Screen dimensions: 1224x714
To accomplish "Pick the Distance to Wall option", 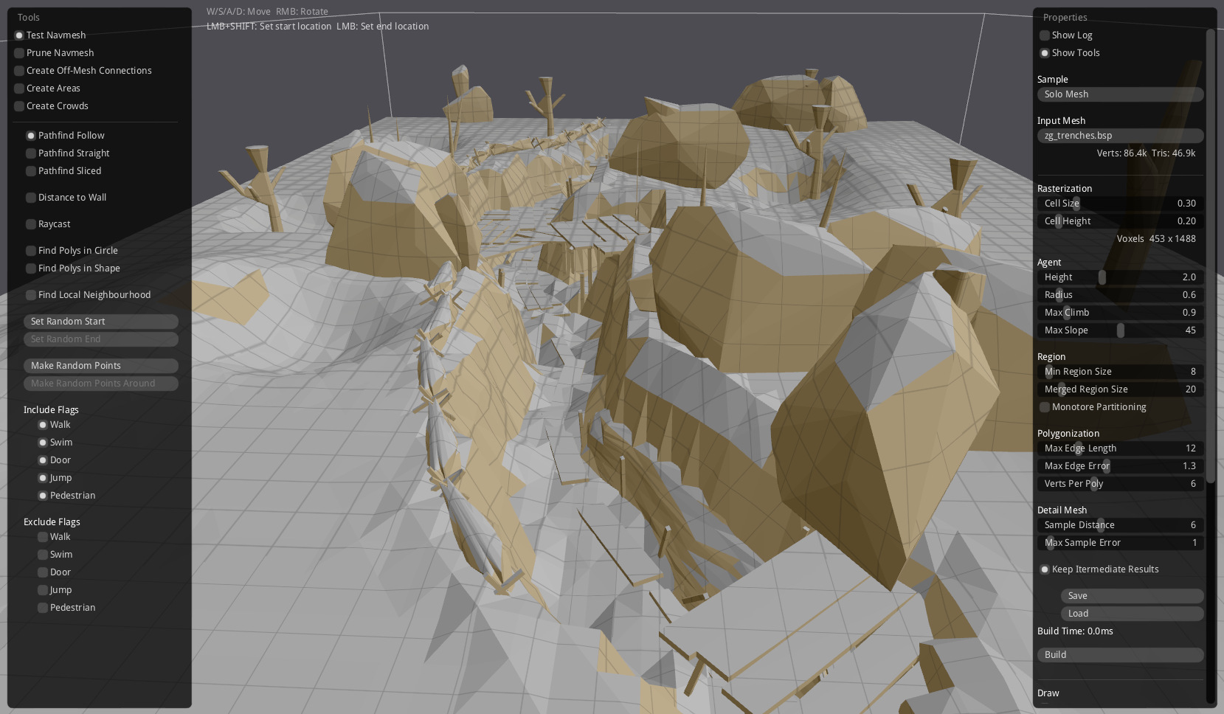I will (31, 198).
